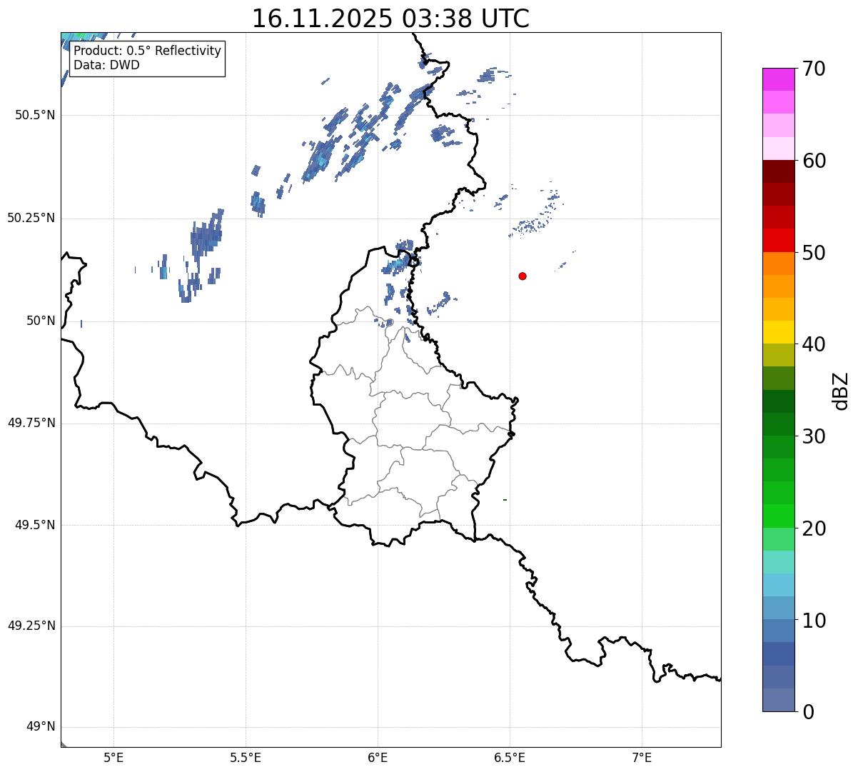858x772 pixels.
Task: Click the "Data: DWD" text
Action: [x=106, y=65]
